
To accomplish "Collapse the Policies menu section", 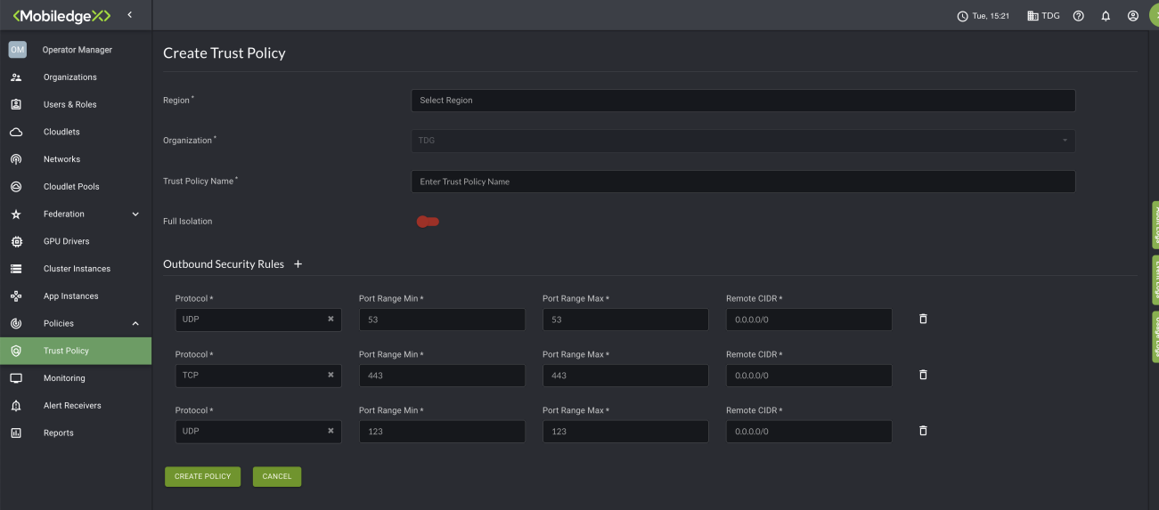I will pos(135,324).
